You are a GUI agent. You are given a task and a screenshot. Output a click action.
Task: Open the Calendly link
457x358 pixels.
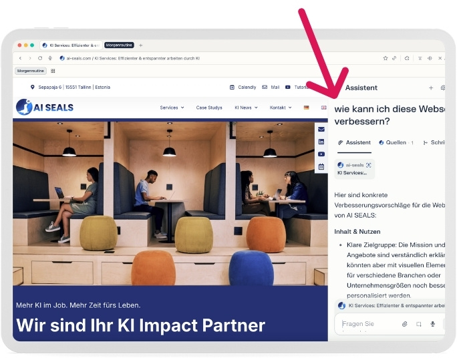point(243,87)
